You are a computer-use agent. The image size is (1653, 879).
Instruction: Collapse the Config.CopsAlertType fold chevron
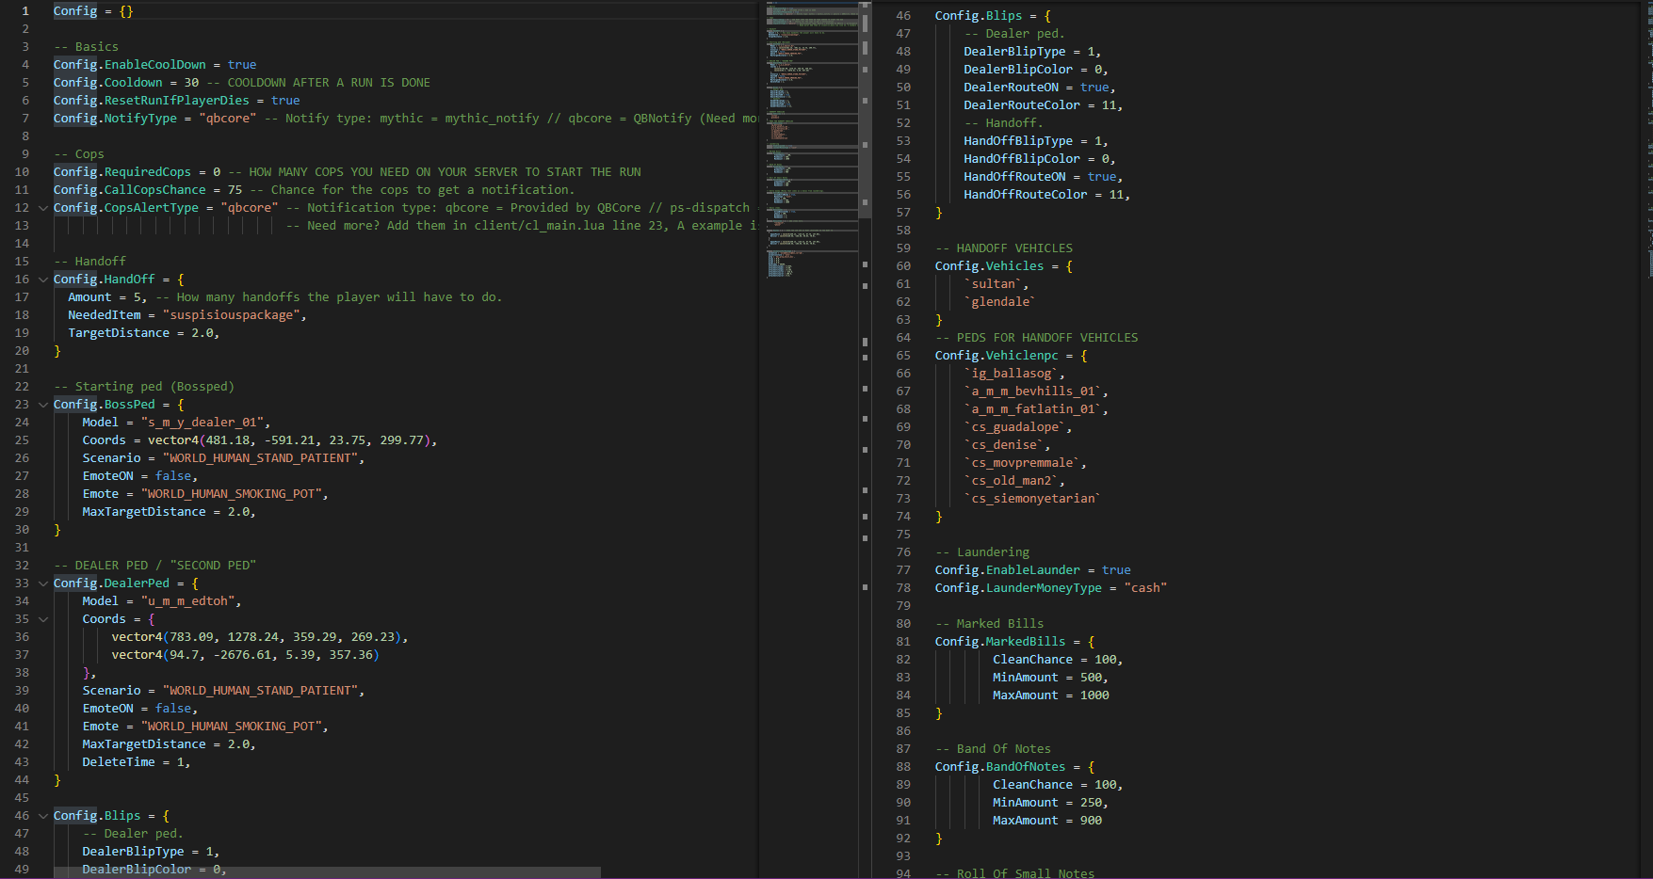coord(43,208)
